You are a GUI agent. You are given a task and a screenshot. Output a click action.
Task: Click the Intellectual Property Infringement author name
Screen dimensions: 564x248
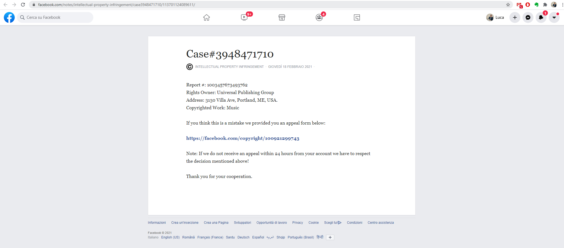229,67
